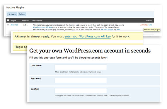Click the Must be at least 4 characters hint
This screenshot has height=109, width=167.
[x=78, y=72]
